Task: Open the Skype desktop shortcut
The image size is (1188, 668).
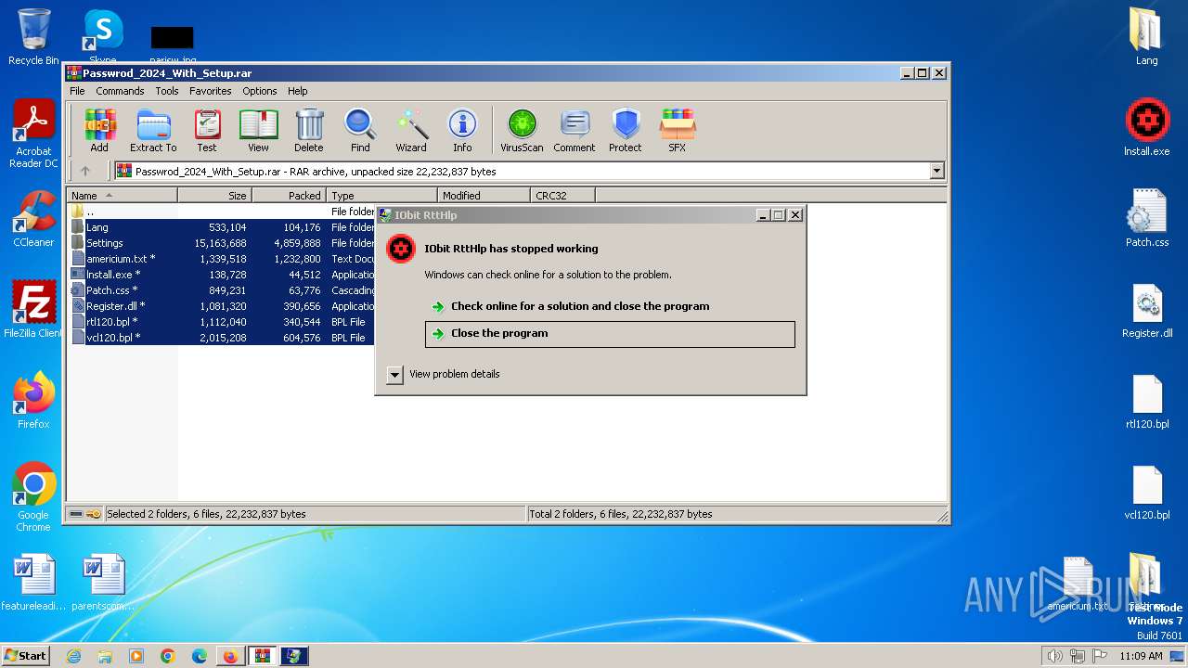Action: [103, 37]
